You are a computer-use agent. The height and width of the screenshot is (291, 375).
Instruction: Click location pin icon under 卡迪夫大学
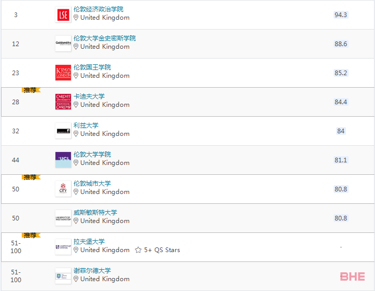[x=76, y=105]
